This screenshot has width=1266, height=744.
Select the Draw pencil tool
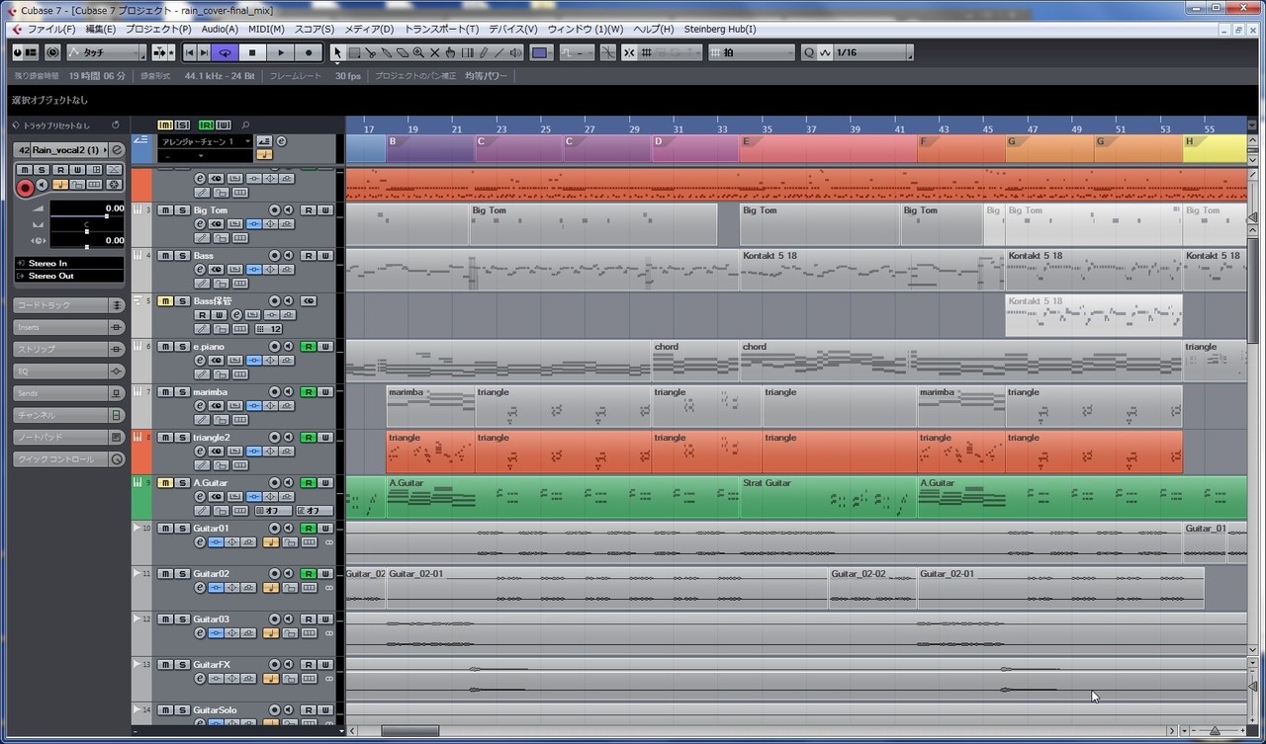483,52
